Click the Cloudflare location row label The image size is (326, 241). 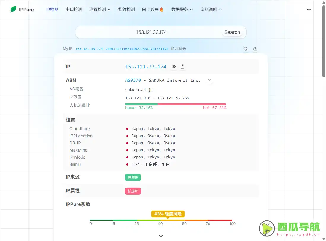click(x=79, y=129)
